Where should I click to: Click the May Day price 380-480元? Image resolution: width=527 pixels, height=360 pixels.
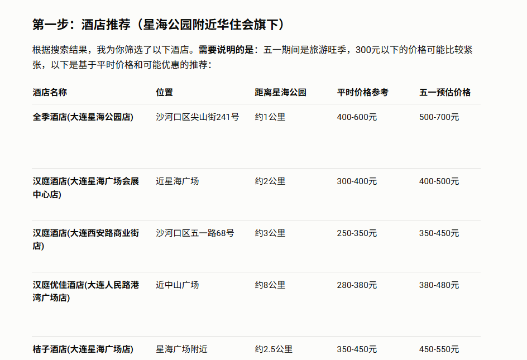(439, 285)
